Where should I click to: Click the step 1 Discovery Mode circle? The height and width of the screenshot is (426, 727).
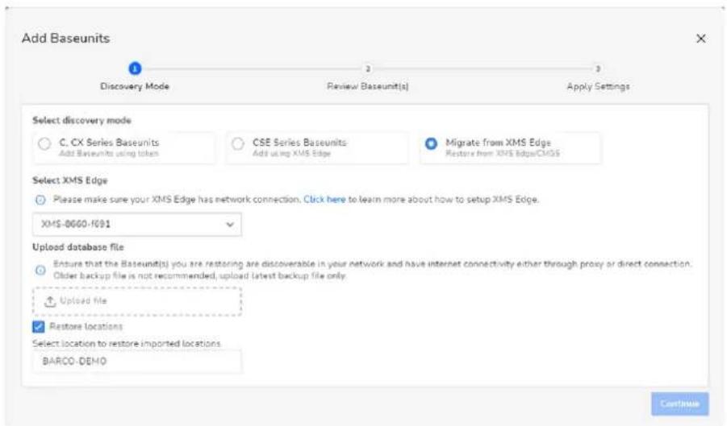tap(135, 69)
